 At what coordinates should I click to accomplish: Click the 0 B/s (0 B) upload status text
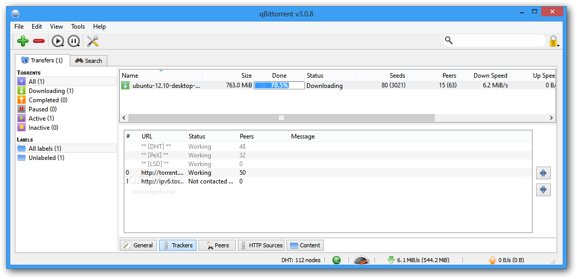(x=511, y=260)
